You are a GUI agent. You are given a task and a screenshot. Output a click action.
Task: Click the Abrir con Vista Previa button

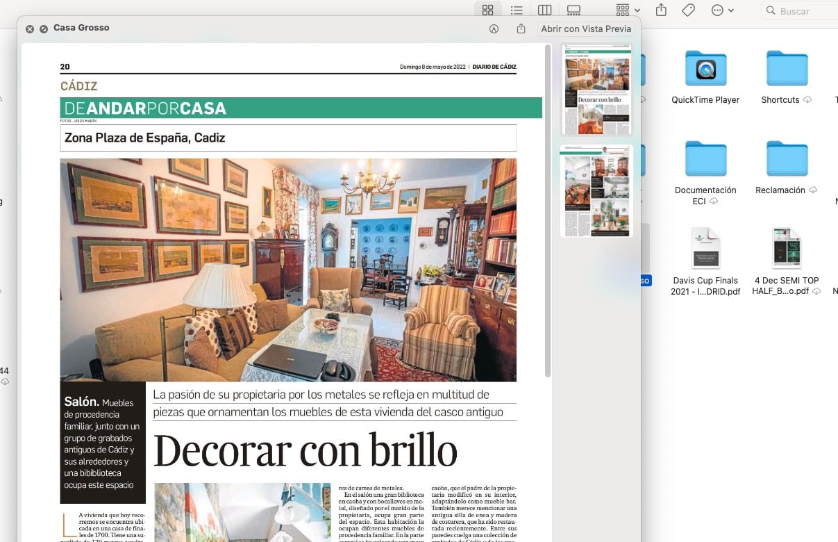tap(586, 28)
